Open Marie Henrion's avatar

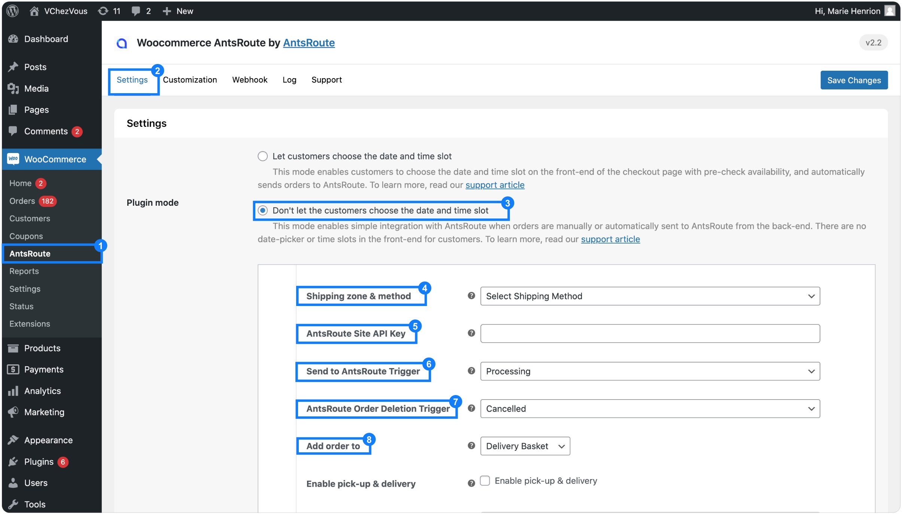(890, 11)
